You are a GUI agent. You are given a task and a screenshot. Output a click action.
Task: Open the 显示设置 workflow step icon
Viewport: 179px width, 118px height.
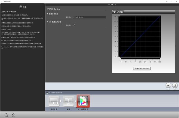[x=54, y=101]
